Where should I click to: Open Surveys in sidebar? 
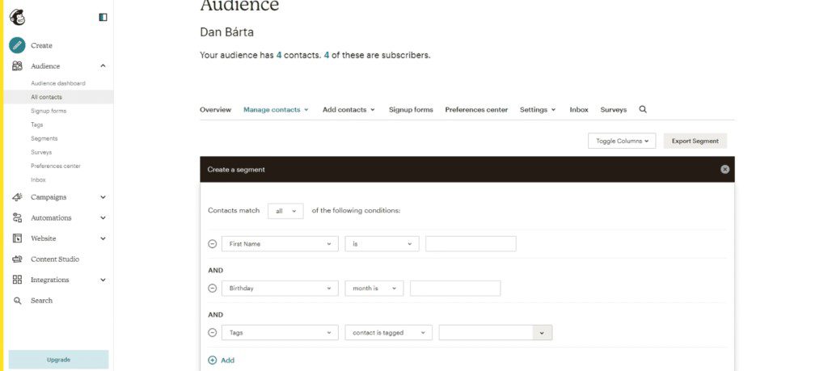[x=41, y=152]
